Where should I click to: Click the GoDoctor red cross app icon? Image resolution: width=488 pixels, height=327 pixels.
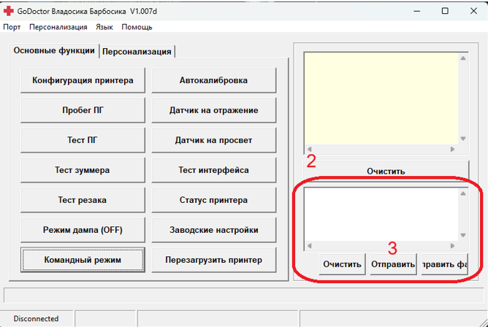(9, 12)
